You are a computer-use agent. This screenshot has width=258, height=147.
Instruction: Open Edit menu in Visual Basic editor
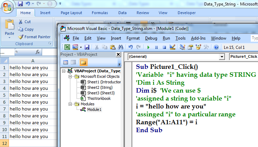click(88, 38)
